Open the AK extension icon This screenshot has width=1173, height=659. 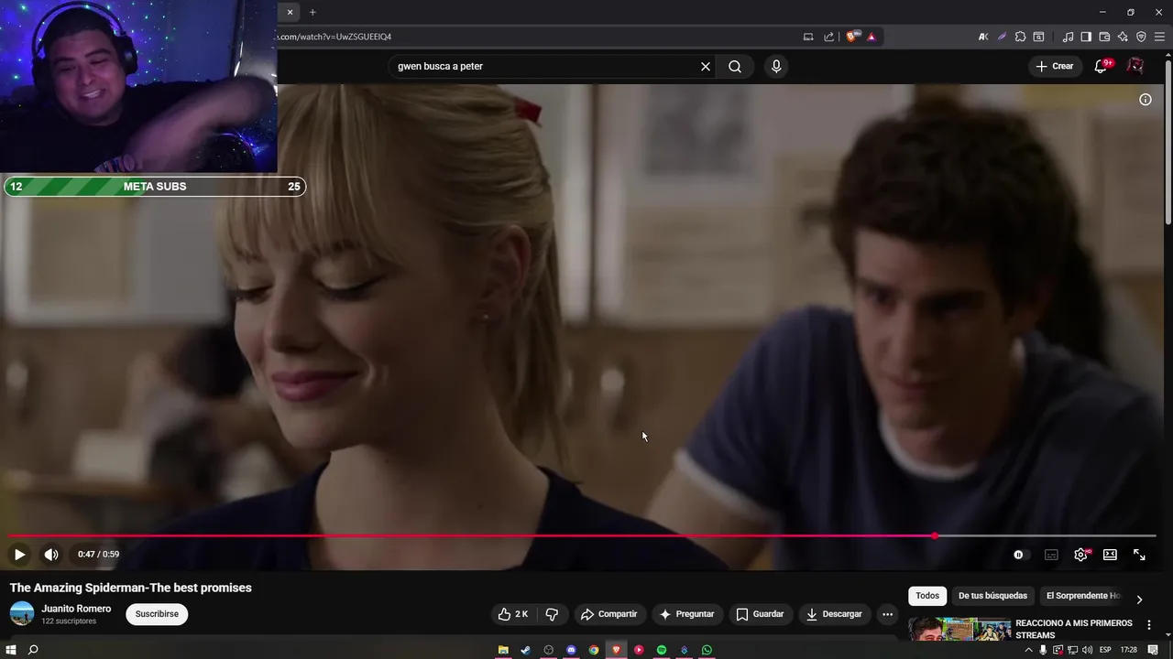click(983, 37)
